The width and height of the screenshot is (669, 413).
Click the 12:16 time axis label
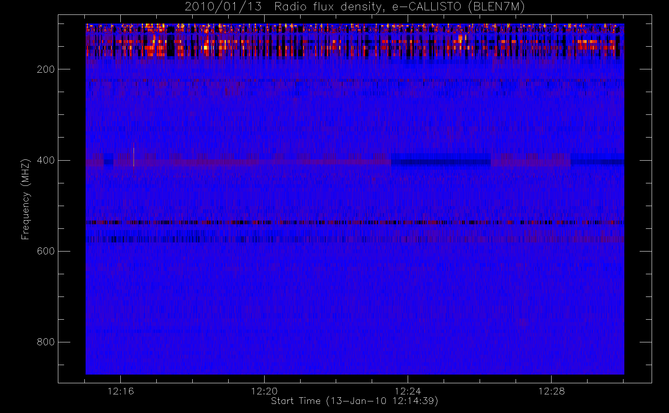tap(121, 391)
